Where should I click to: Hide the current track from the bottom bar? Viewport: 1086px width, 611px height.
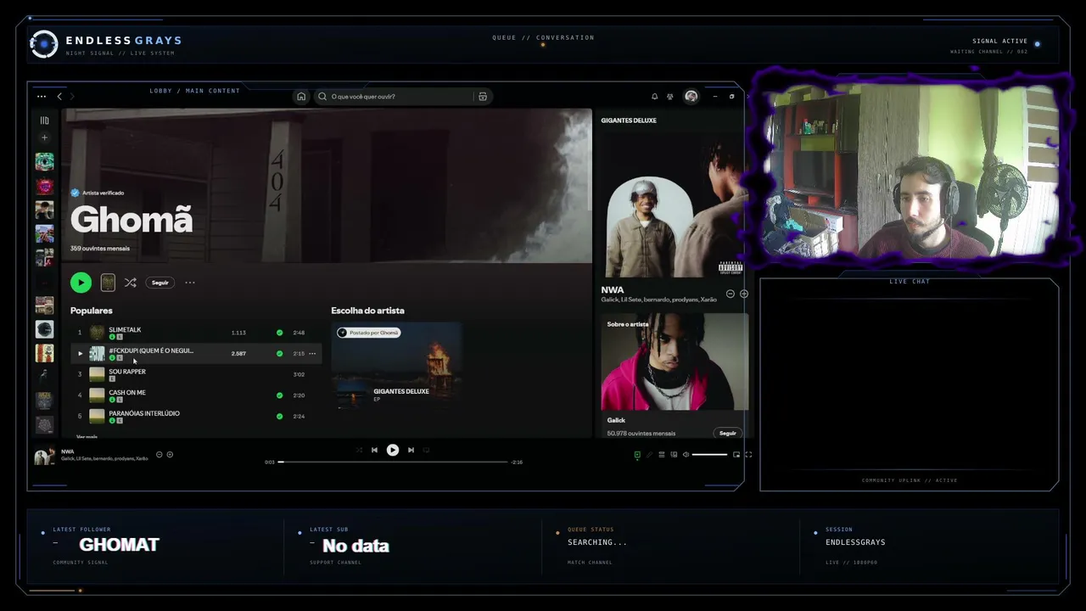[x=159, y=455]
